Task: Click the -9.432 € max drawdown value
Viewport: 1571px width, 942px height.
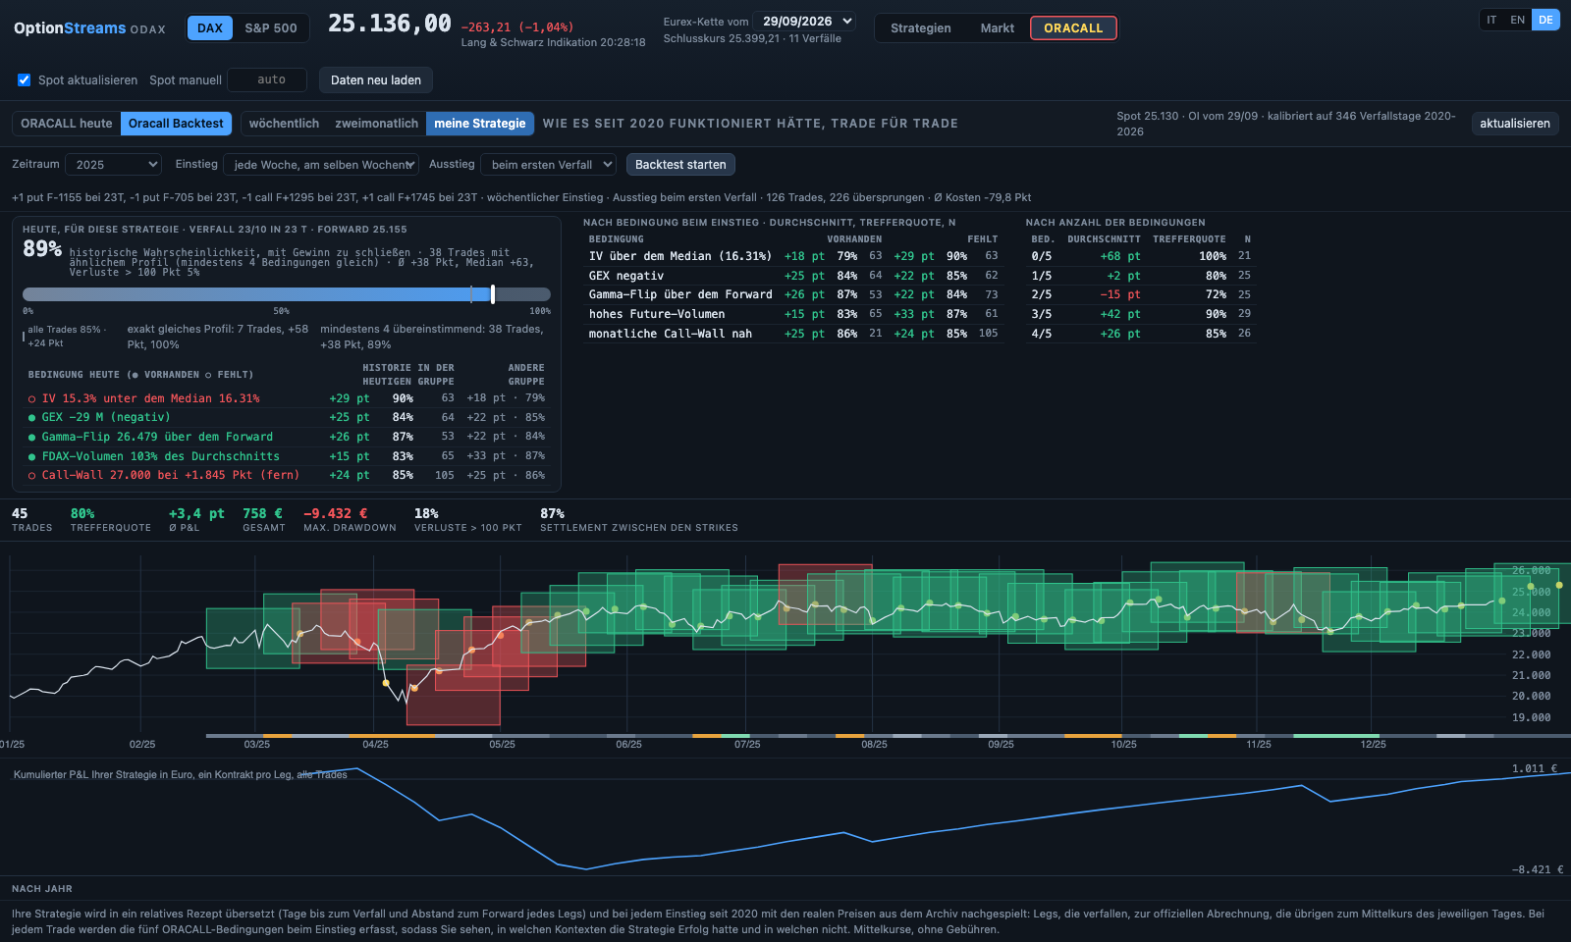Action: click(335, 513)
